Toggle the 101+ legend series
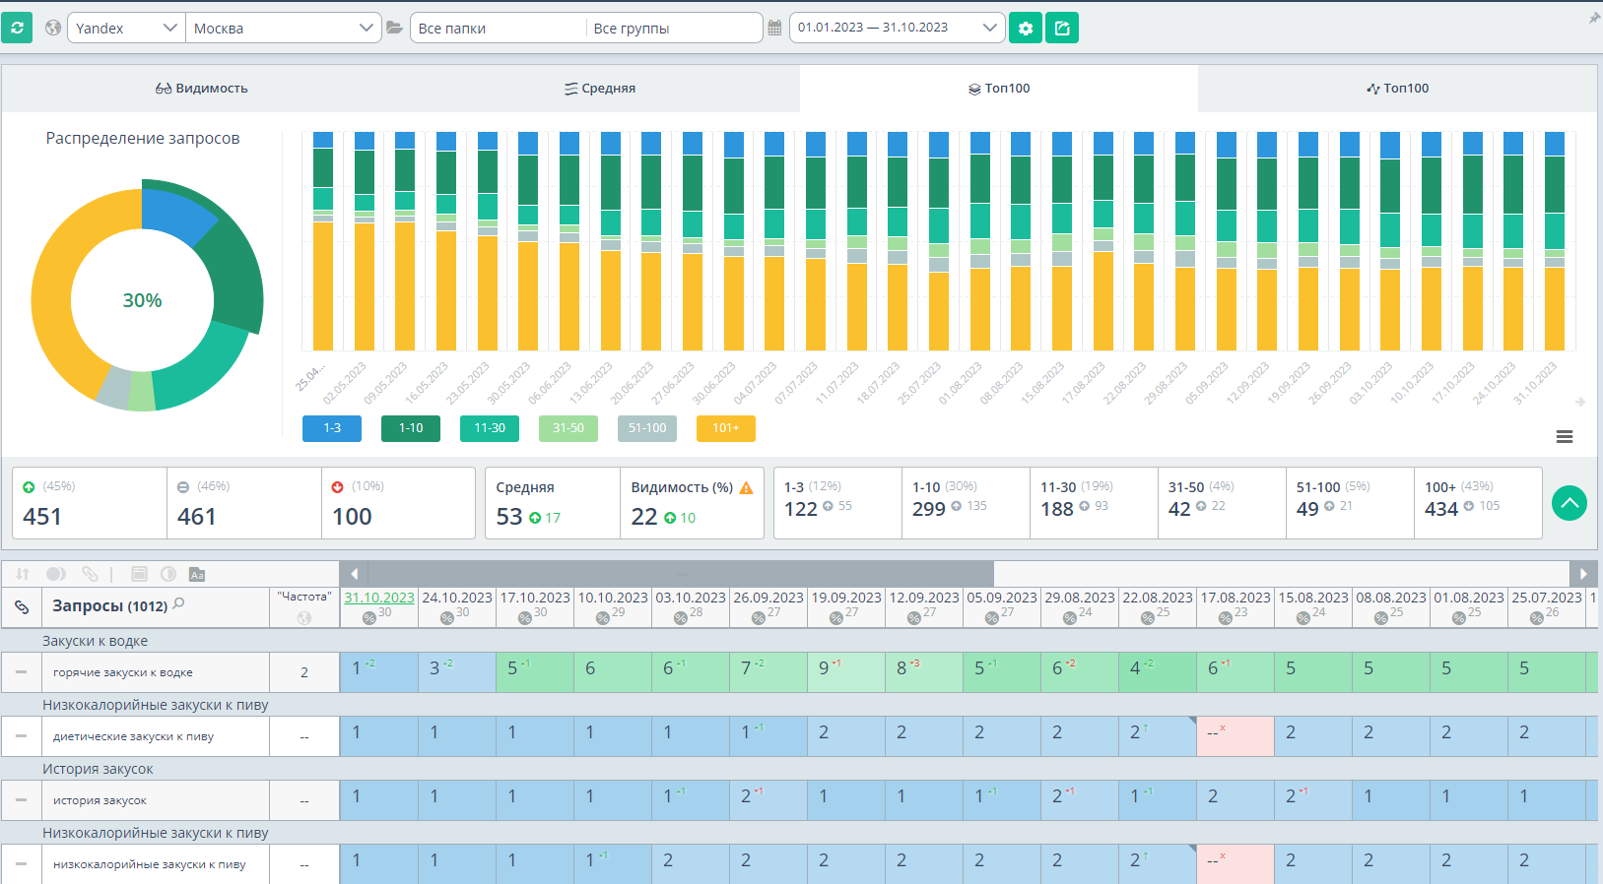The height and width of the screenshot is (884, 1603). 726,428
